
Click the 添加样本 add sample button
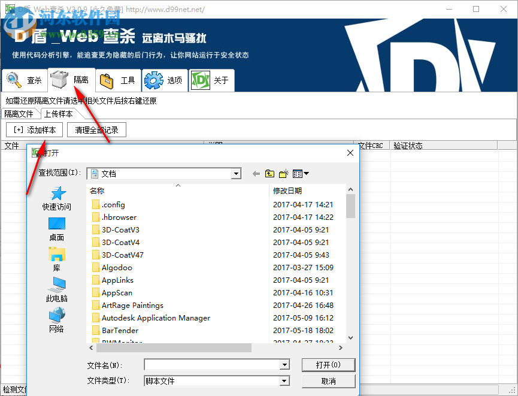pyautogui.click(x=34, y=129)
